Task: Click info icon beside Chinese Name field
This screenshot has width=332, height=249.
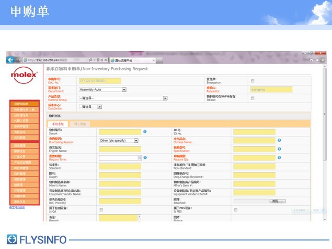Action: point(280,140)
